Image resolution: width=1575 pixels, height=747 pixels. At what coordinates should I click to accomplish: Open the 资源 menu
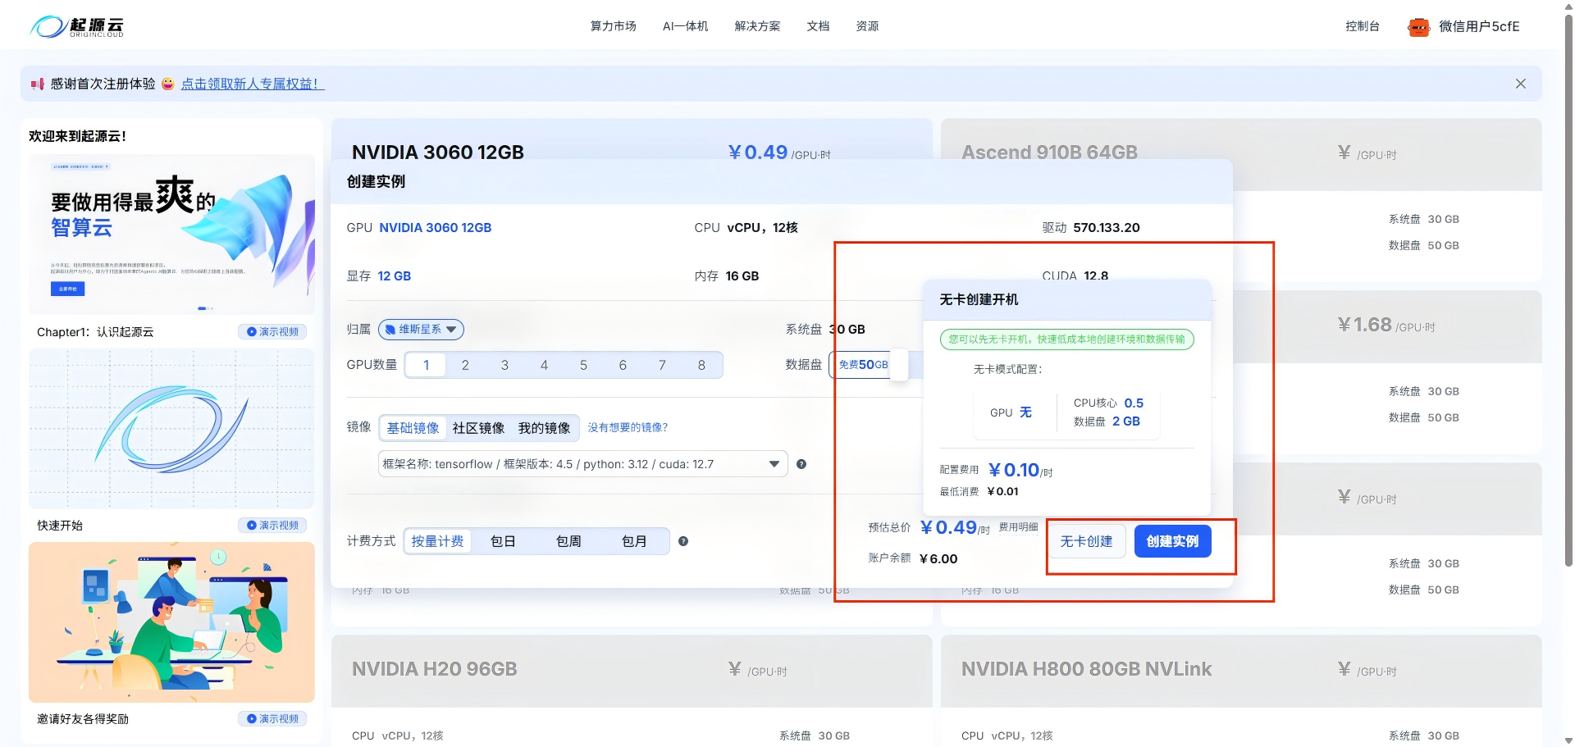click(867, 26)
